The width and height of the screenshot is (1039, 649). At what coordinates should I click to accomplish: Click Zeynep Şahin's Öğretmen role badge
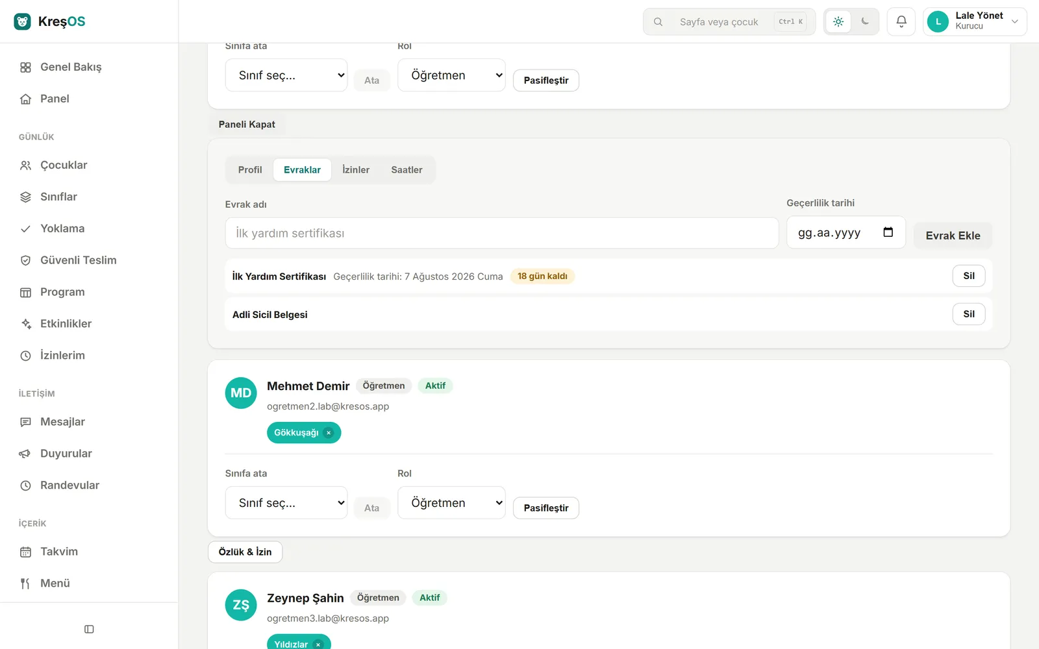378,598
